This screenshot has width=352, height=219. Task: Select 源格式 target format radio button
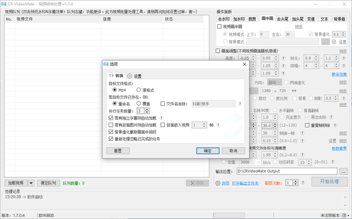(x=138, y=90)
